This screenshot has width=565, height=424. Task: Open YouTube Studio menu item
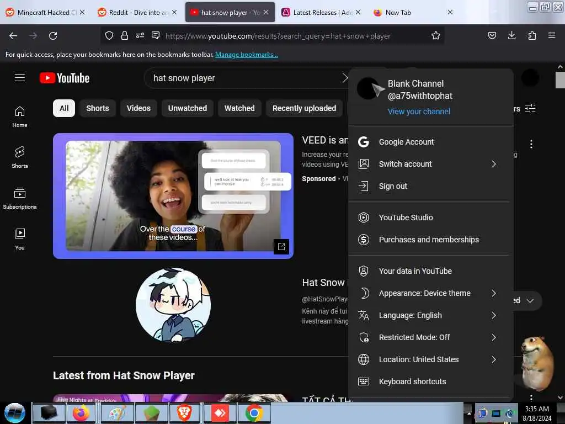click(x=430, y=218)
